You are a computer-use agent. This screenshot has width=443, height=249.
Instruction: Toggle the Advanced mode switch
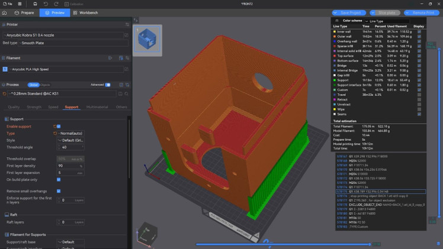pyautogui.click(x=108, y=85)
